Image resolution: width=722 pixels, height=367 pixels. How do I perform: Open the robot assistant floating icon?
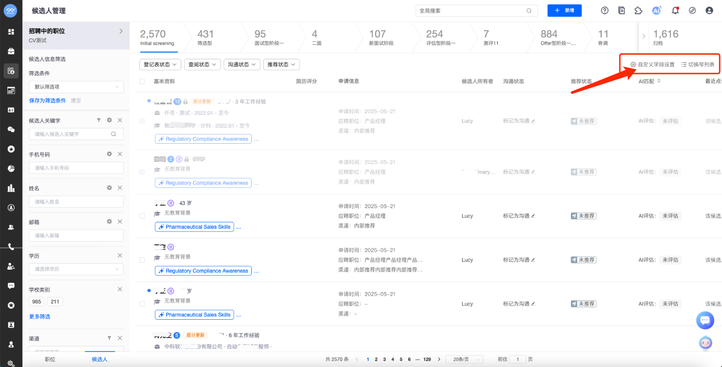tap(705, 343)
